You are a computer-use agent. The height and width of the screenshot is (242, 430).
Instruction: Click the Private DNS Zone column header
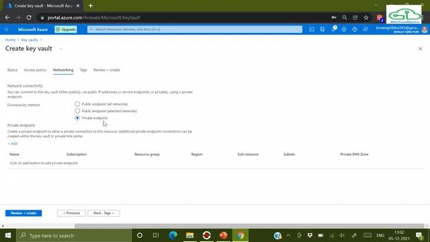point(354,154)
